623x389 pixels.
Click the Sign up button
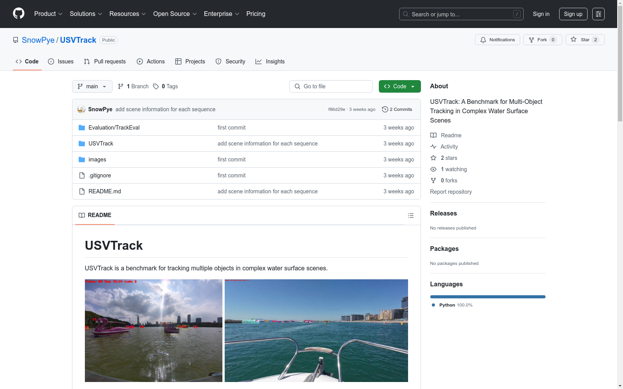[573, 14]
